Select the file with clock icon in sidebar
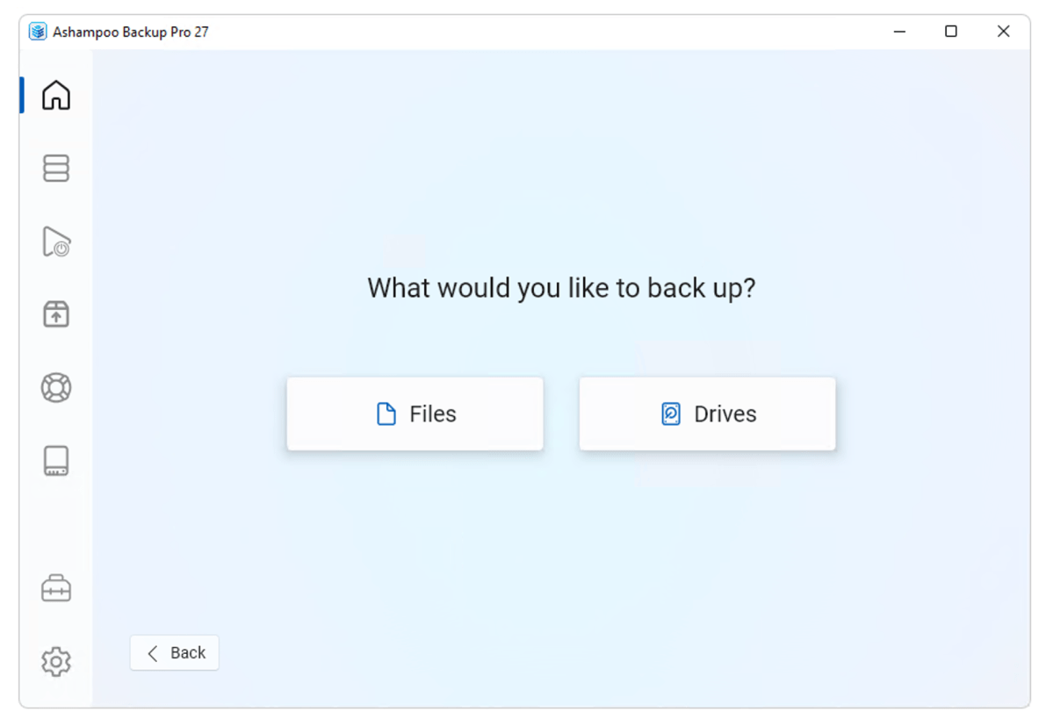1053x726 pixels. click(x=55, y=241)
